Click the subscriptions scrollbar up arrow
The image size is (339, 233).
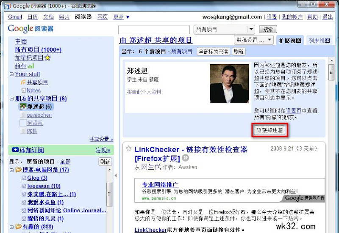tap(109, 170)
